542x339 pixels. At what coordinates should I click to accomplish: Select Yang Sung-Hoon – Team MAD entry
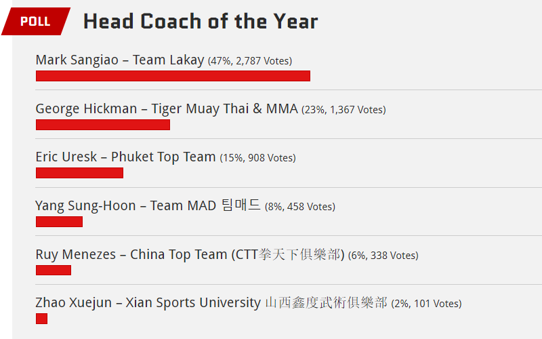point(148,206)
